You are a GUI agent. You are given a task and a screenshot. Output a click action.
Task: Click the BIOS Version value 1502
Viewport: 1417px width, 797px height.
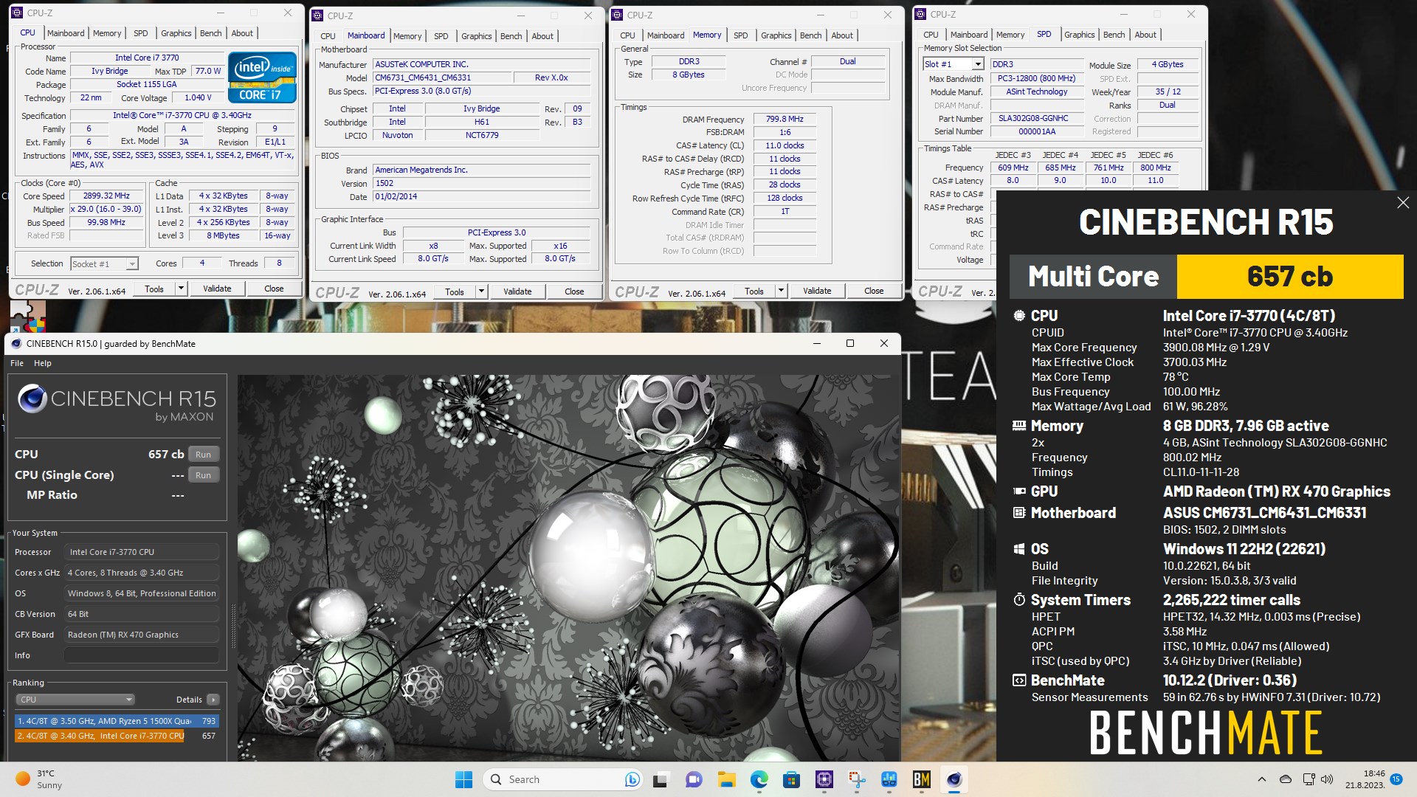[481, 184]
